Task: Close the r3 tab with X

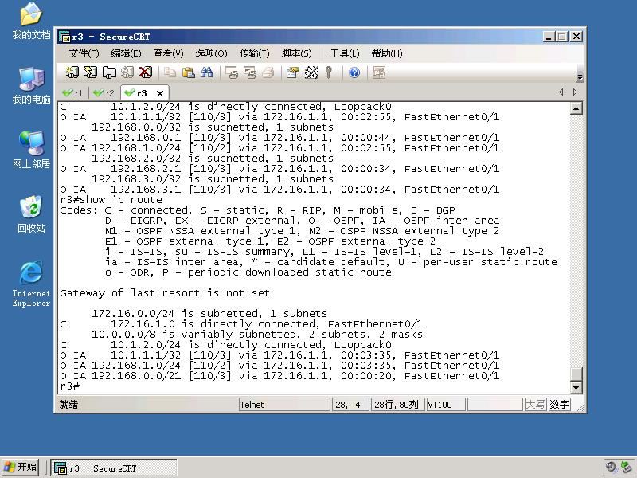Action: (160, 93)
